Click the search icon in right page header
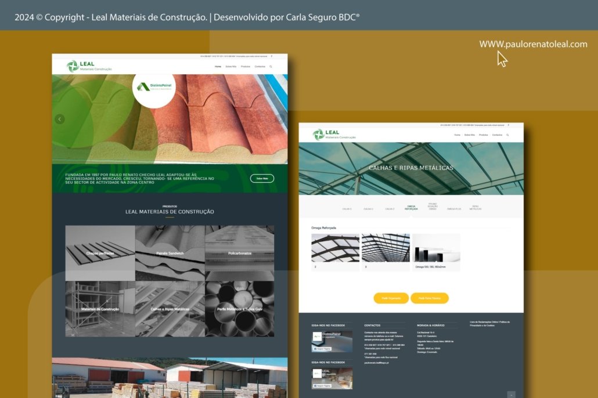The width and height of the screenshot is (598, 398). coord(507,135)
